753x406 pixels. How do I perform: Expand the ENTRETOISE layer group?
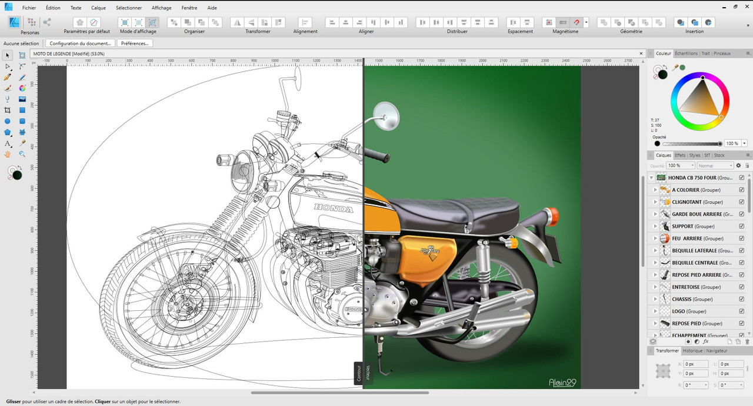(x=655, y=287)
